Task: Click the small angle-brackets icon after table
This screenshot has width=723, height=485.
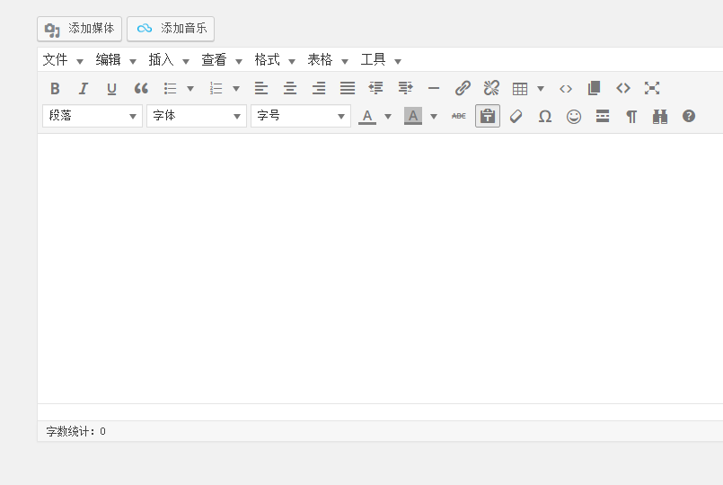Action: (x=566, y=89)
